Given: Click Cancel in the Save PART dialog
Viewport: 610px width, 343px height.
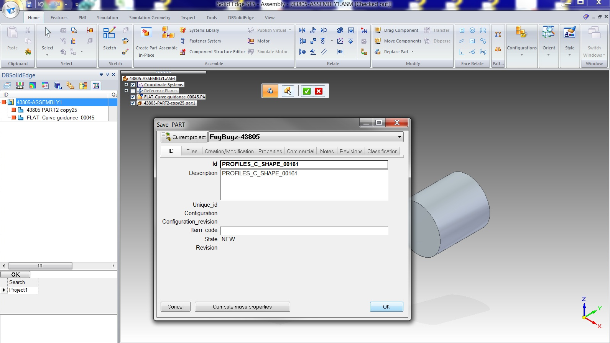Looking at the screenshot, I should click(x=176, y=307).
